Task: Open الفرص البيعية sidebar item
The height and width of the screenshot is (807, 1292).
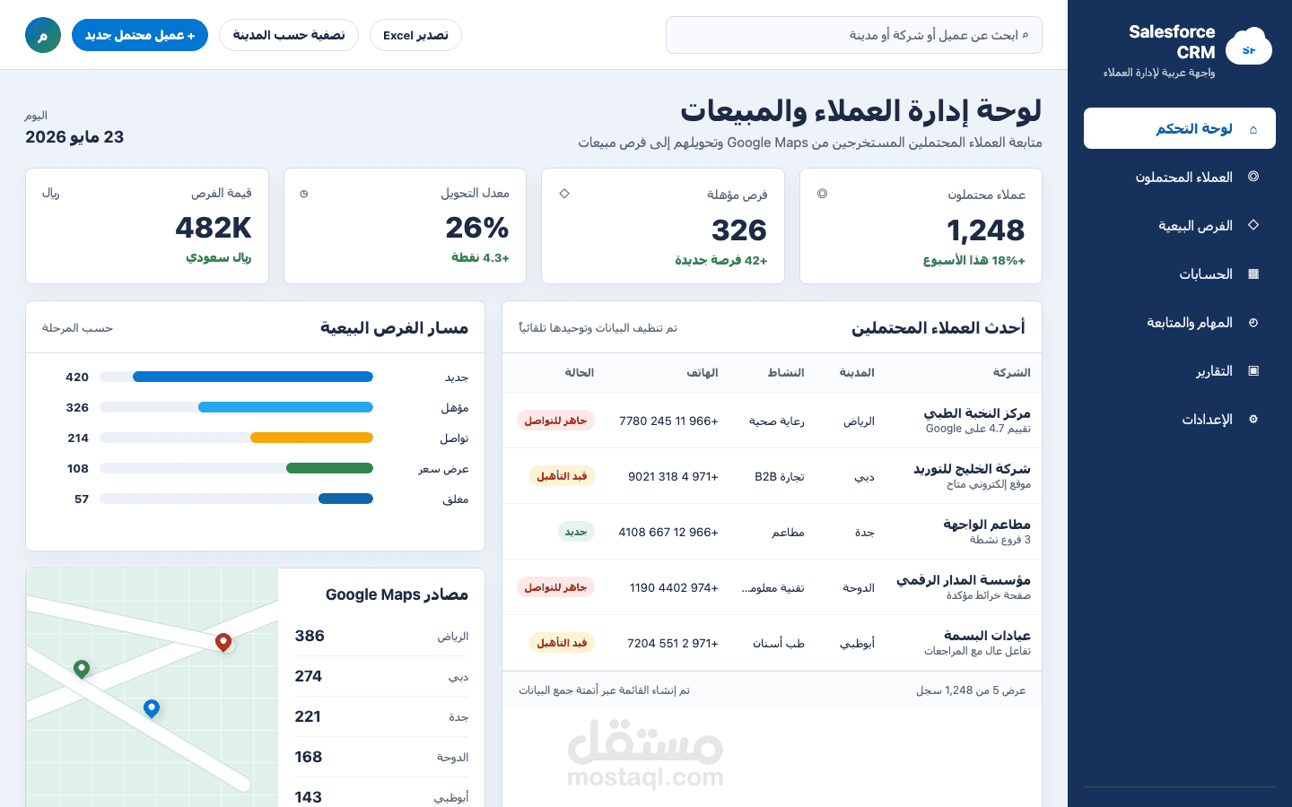Action: 1180,225
